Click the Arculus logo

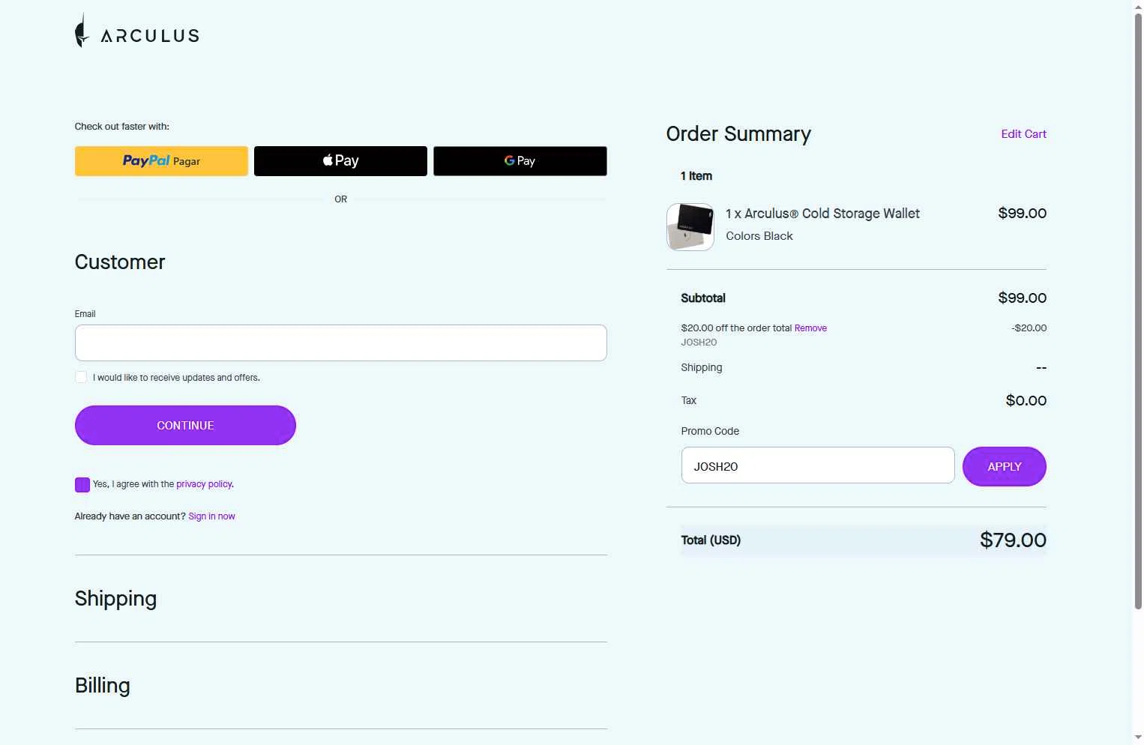point(137,31)
